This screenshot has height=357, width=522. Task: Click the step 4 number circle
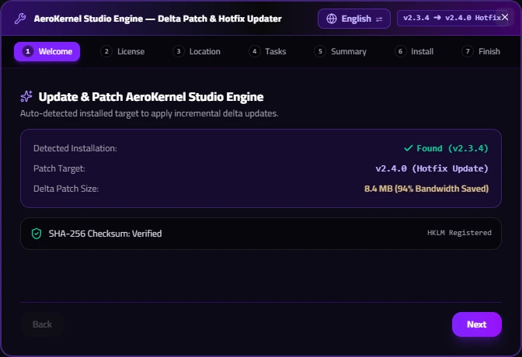pos(254,51)
